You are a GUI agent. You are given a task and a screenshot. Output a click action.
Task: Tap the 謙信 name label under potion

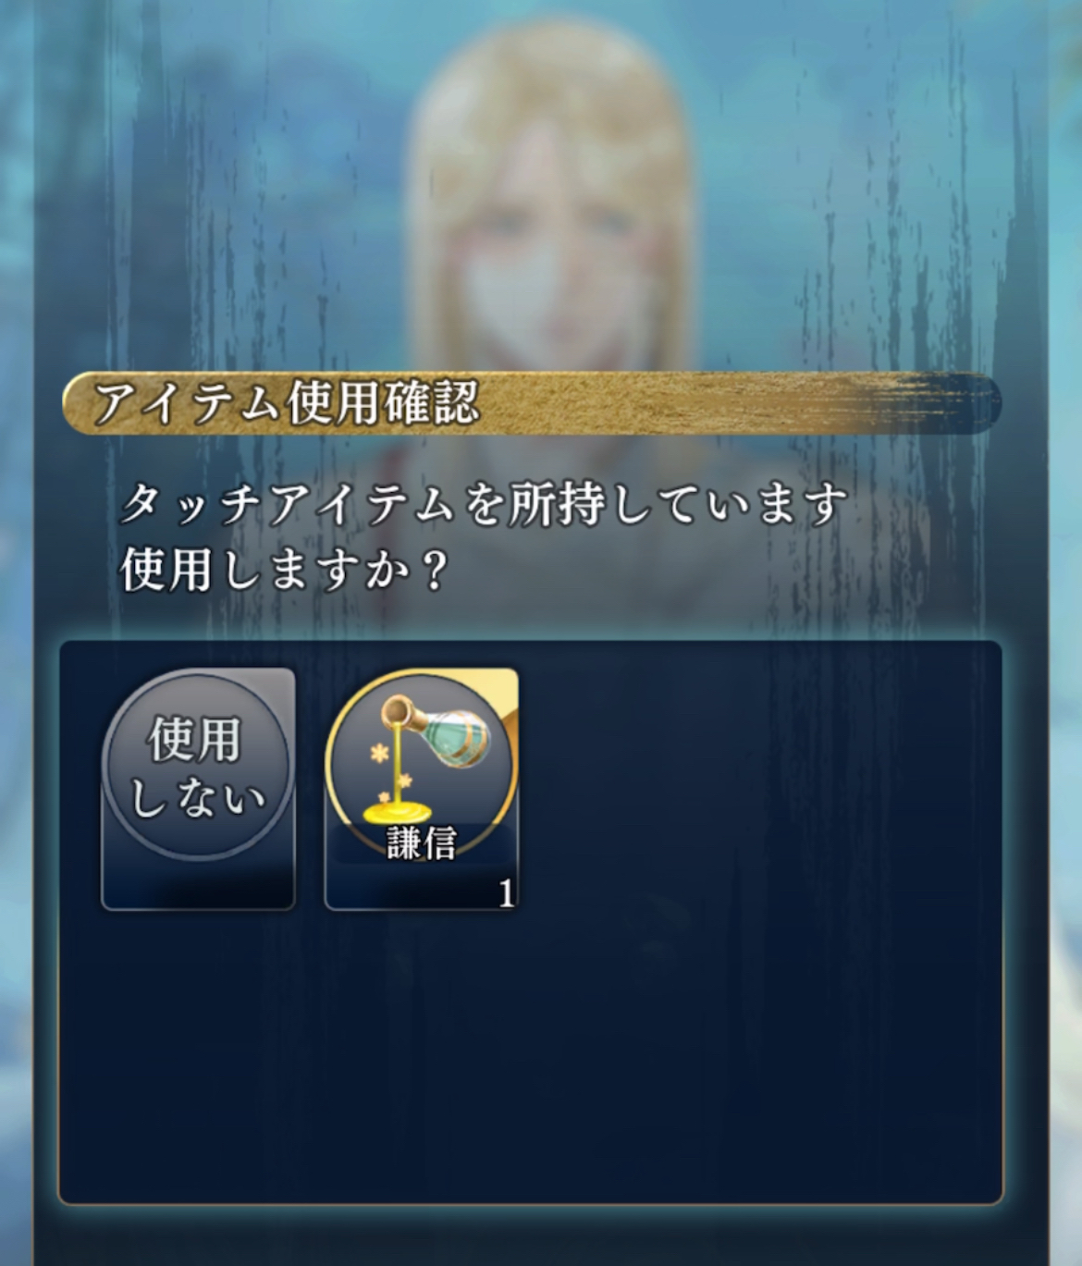pyautogui.click(x=421, y=843)
